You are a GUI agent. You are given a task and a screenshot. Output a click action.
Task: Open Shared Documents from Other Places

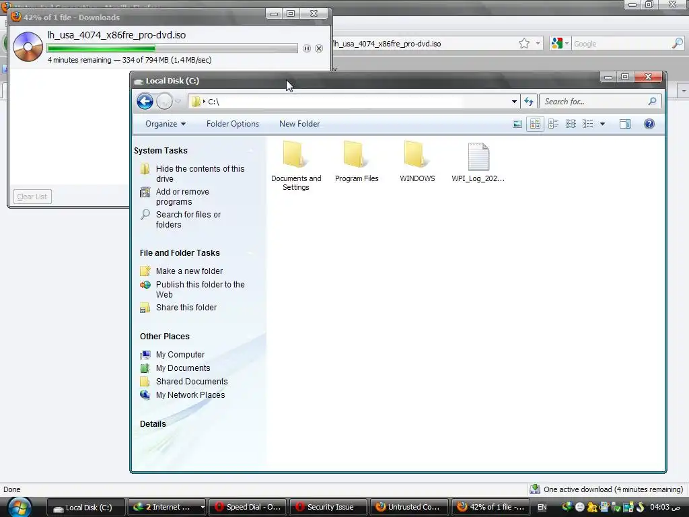(x=192, y=382)
